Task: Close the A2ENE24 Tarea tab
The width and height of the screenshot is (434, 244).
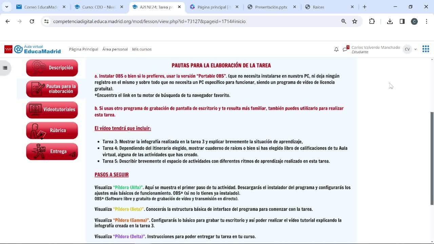Action: click(179, 7)
